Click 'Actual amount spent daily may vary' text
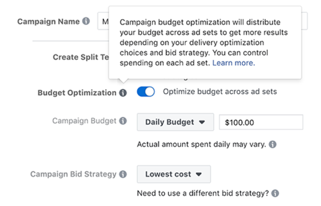Image resolution: width=321 pixels, height=206 pixels. [x=201, y=144]
